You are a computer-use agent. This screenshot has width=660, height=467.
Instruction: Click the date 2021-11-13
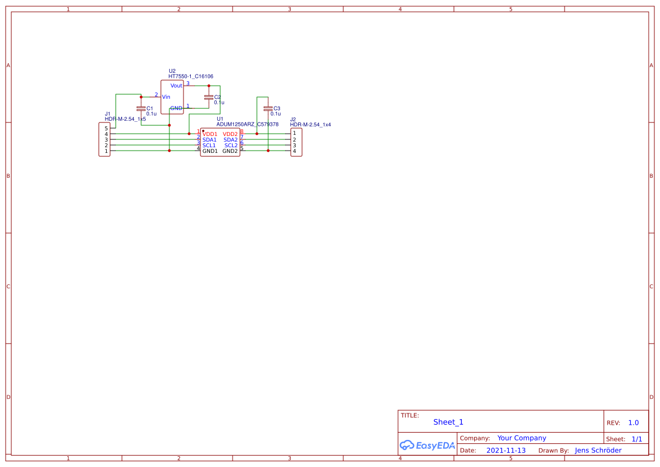pyautogui.click(x=506, y=450)
